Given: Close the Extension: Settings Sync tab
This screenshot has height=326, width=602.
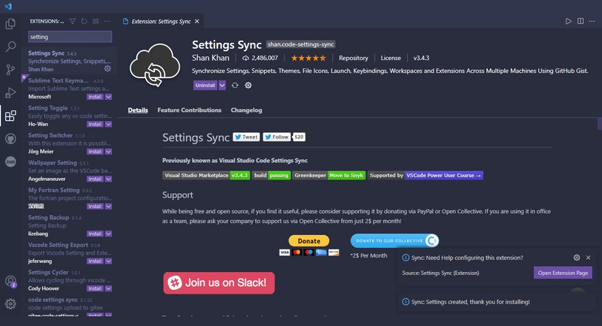Looking at the screenshot, I should 197,22.
